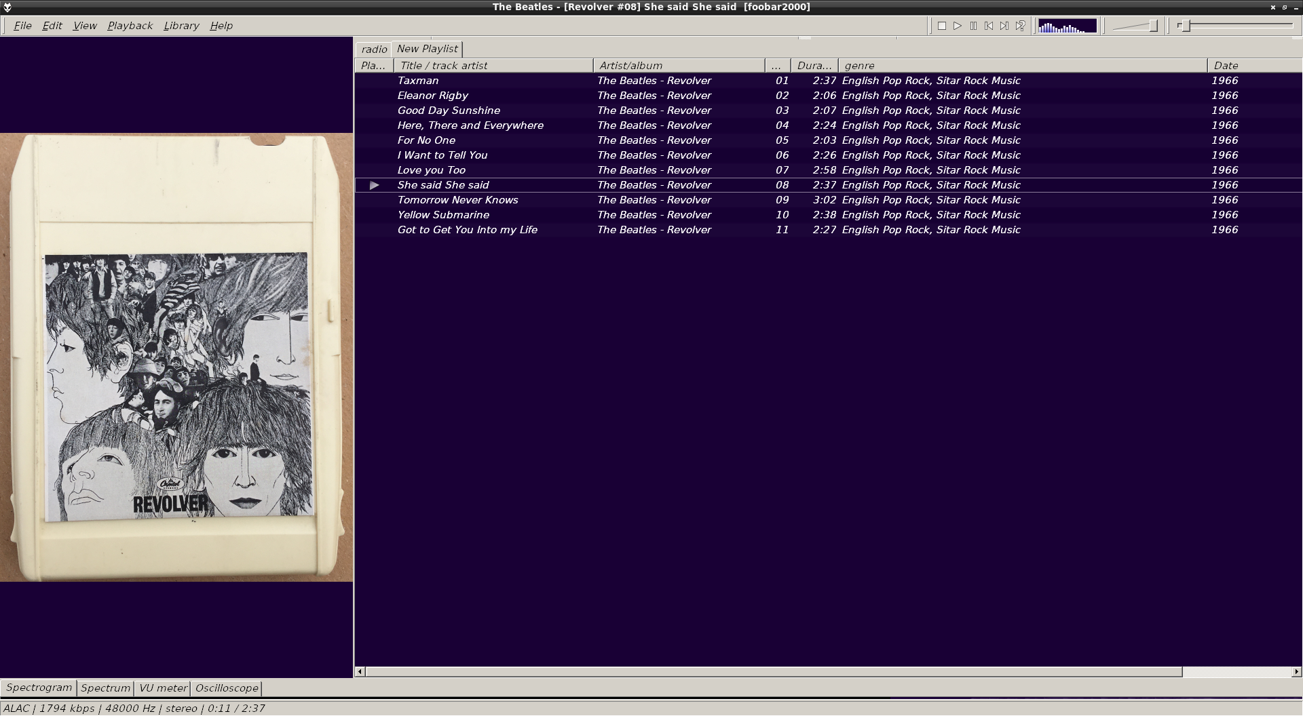
Task: Click the seek bar to jump ahead
Action: [1235, 26]
